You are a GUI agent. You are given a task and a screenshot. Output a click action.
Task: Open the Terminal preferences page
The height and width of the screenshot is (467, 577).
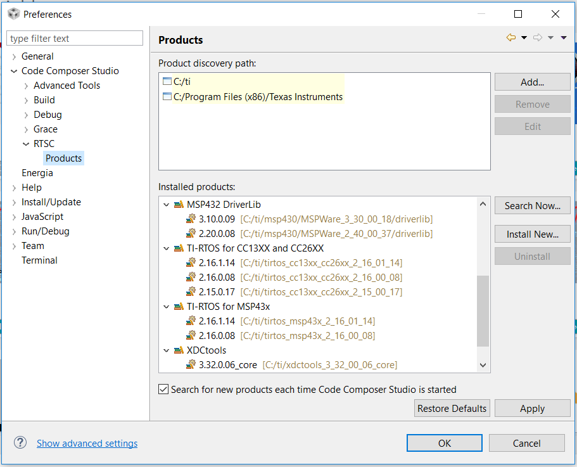39,260
